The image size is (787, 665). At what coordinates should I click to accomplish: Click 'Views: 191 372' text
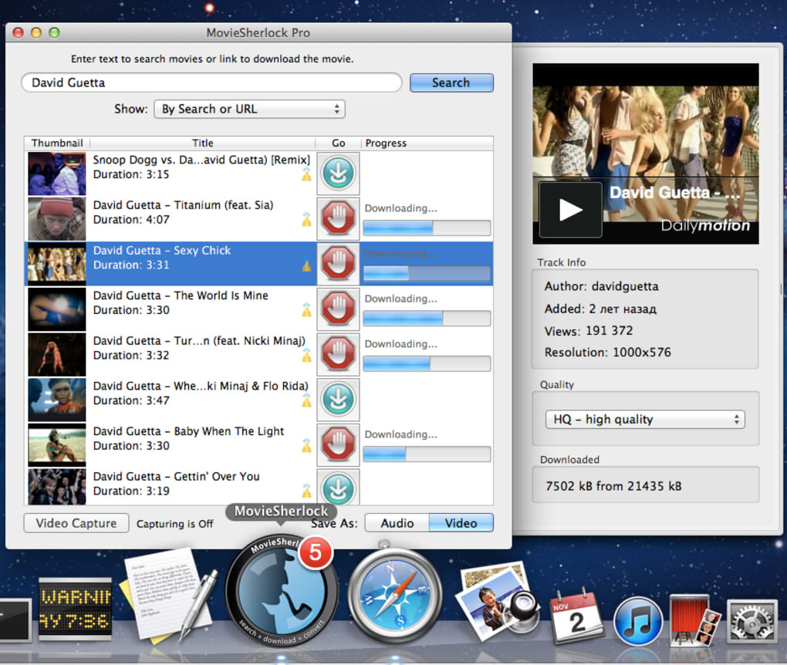[x=588, y=331]
